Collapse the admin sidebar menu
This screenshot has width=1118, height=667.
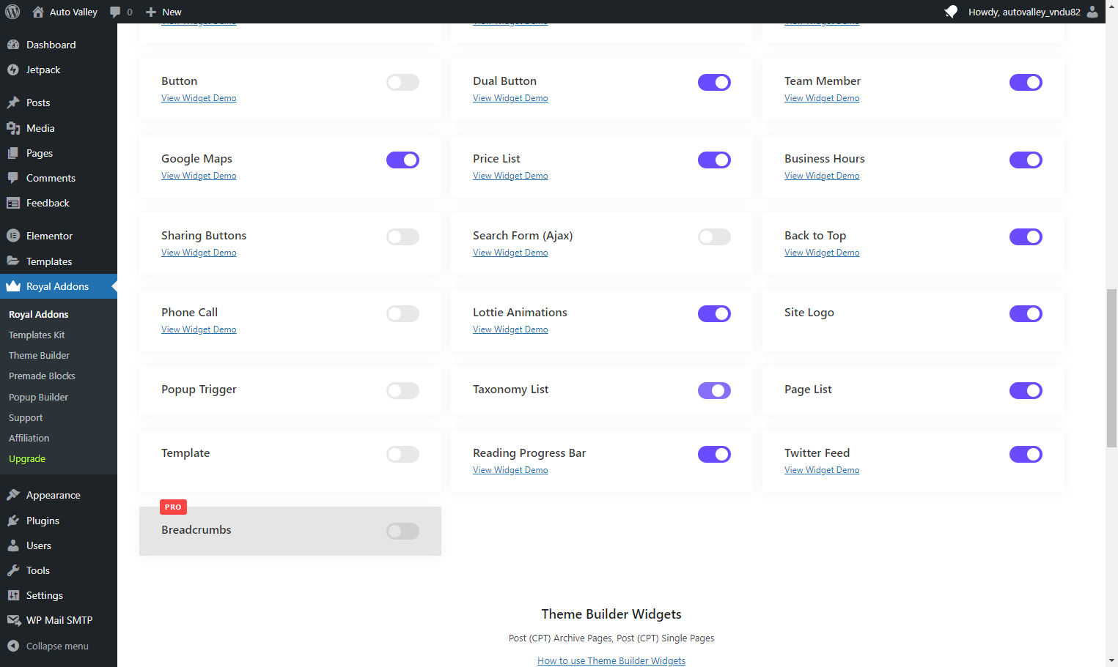point(59,646)
